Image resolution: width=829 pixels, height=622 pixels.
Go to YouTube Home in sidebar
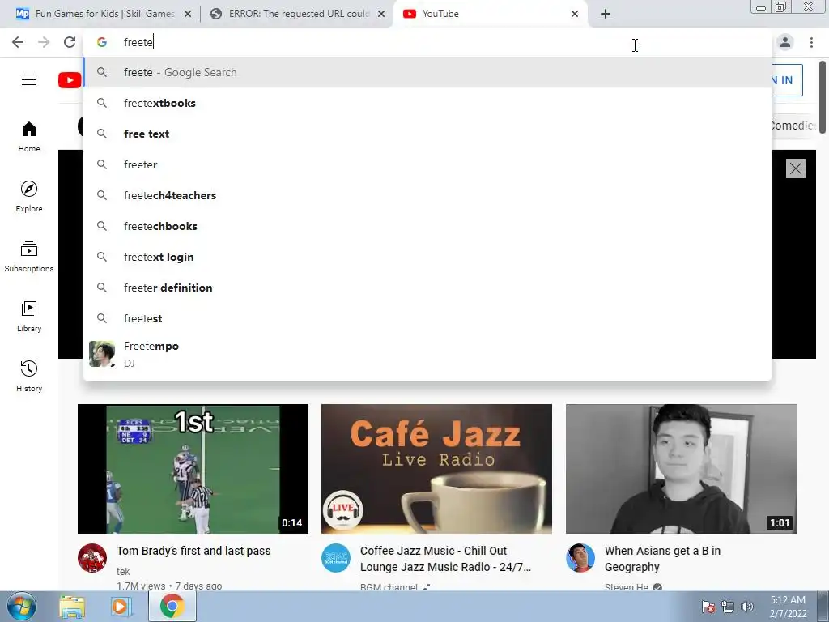coord(29,136)
